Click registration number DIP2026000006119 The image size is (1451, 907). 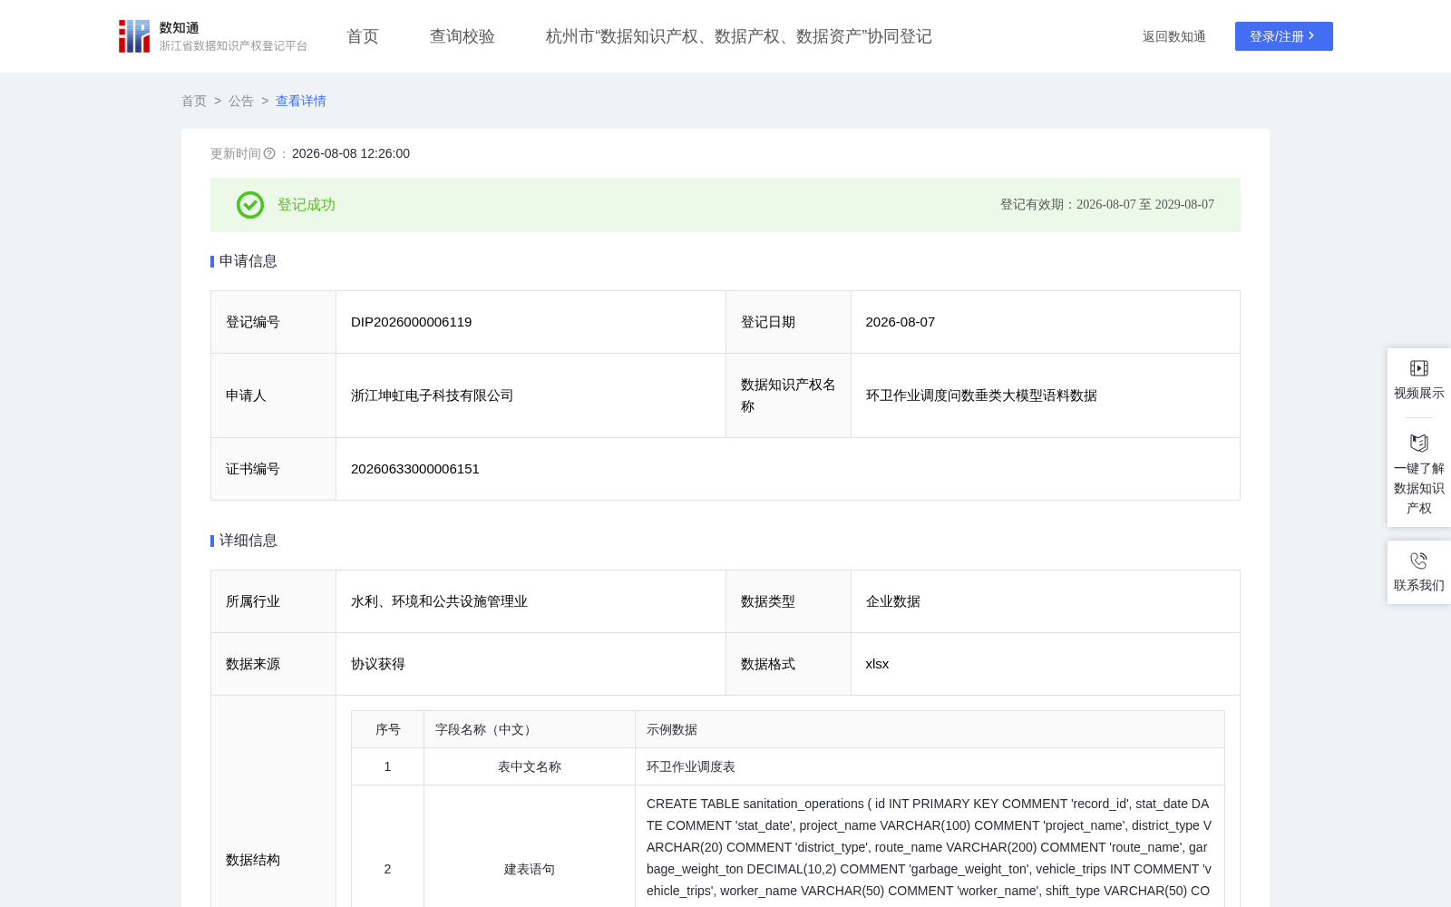412,322
